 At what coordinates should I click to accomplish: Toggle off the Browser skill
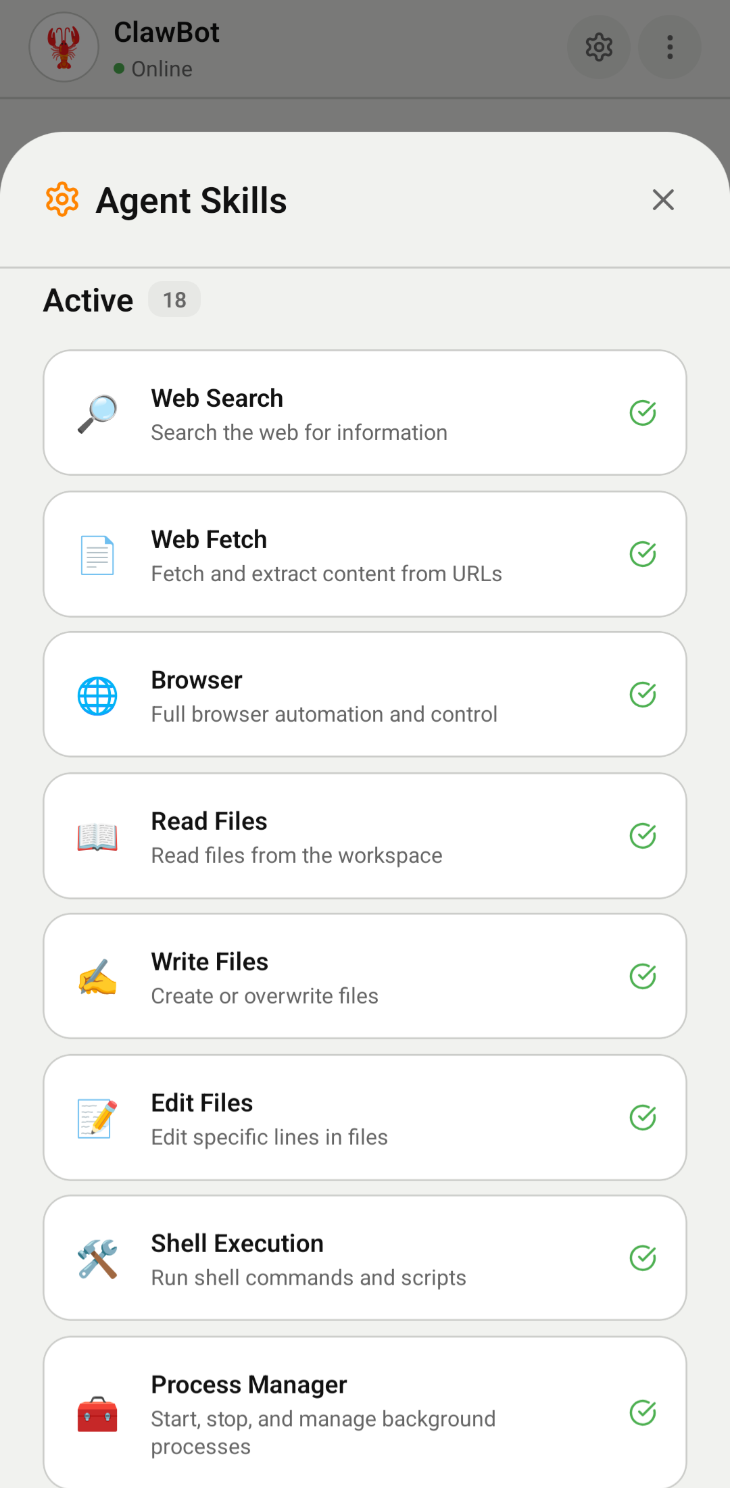pyautogui.click(x=643, y=695)
